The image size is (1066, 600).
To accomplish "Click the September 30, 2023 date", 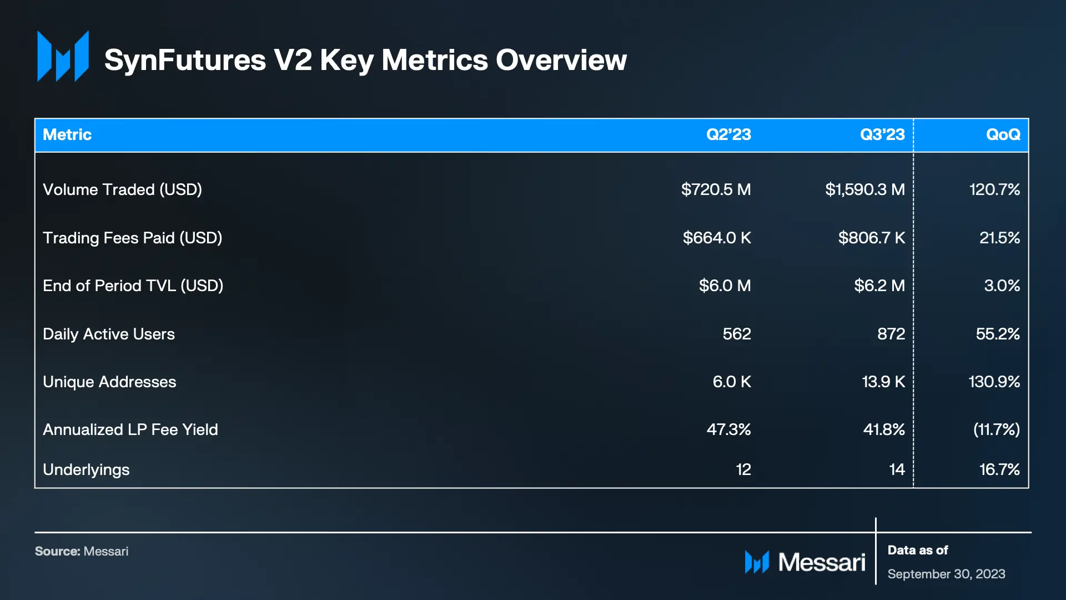I will (947, 574).
